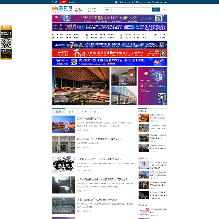Open the traditional Chinese archway article thumbnail
Viewport: 219px width, 219px height.
click(63, 185)
